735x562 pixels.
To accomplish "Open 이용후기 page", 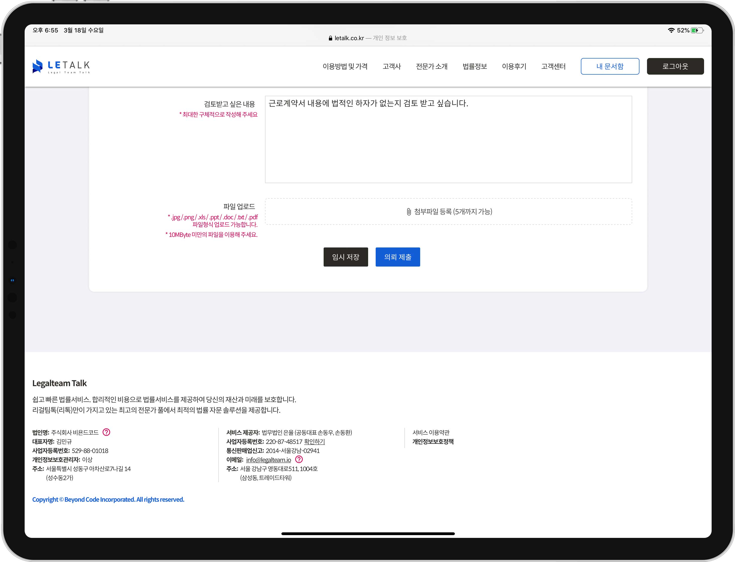I will pyautogui.click(x=514, y=66).
